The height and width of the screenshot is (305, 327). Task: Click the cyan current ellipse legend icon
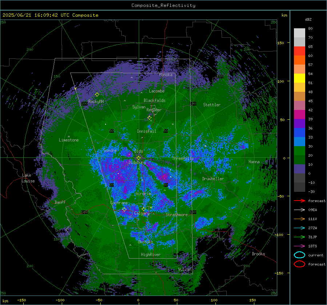pyautogui.click(x=299, y=255)
